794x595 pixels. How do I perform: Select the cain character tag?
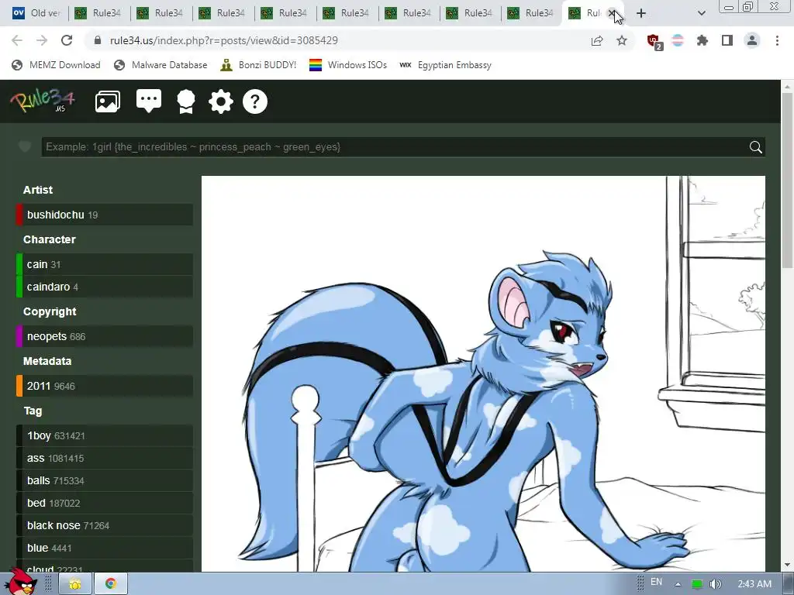pyautogui.click(x=105, y=264)
